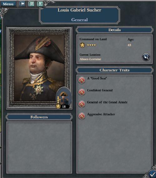Click the Aggressive Attacker trait icon
Screen dimensions: 156x178
point(82,116)
